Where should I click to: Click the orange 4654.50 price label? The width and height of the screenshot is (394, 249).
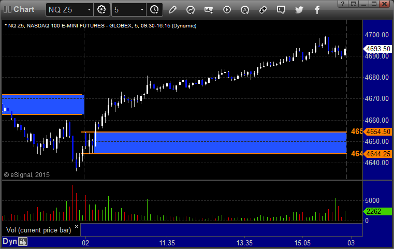click(377, 131)
